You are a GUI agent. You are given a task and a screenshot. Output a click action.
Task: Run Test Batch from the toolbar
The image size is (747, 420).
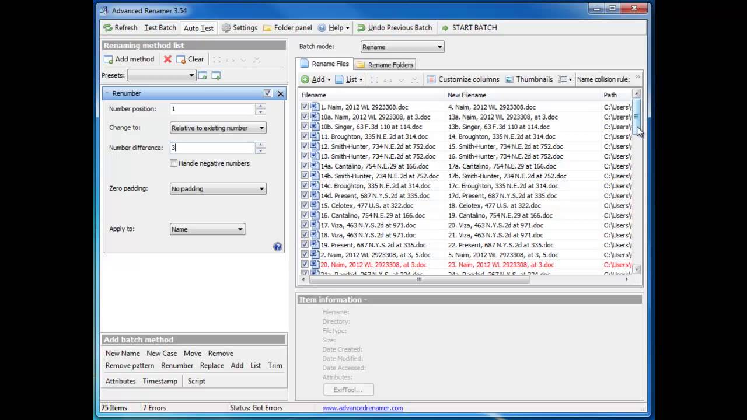tap(160, 28)
